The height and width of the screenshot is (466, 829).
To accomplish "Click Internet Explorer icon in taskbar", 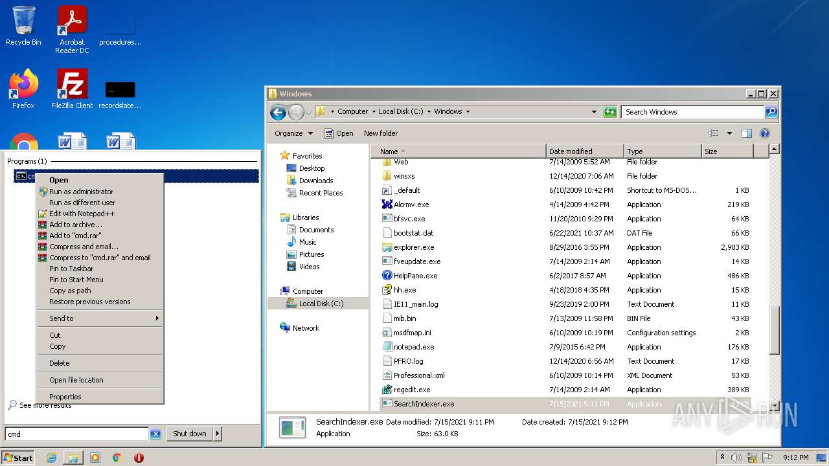I will pyautogui.click(x=51, y=458).
